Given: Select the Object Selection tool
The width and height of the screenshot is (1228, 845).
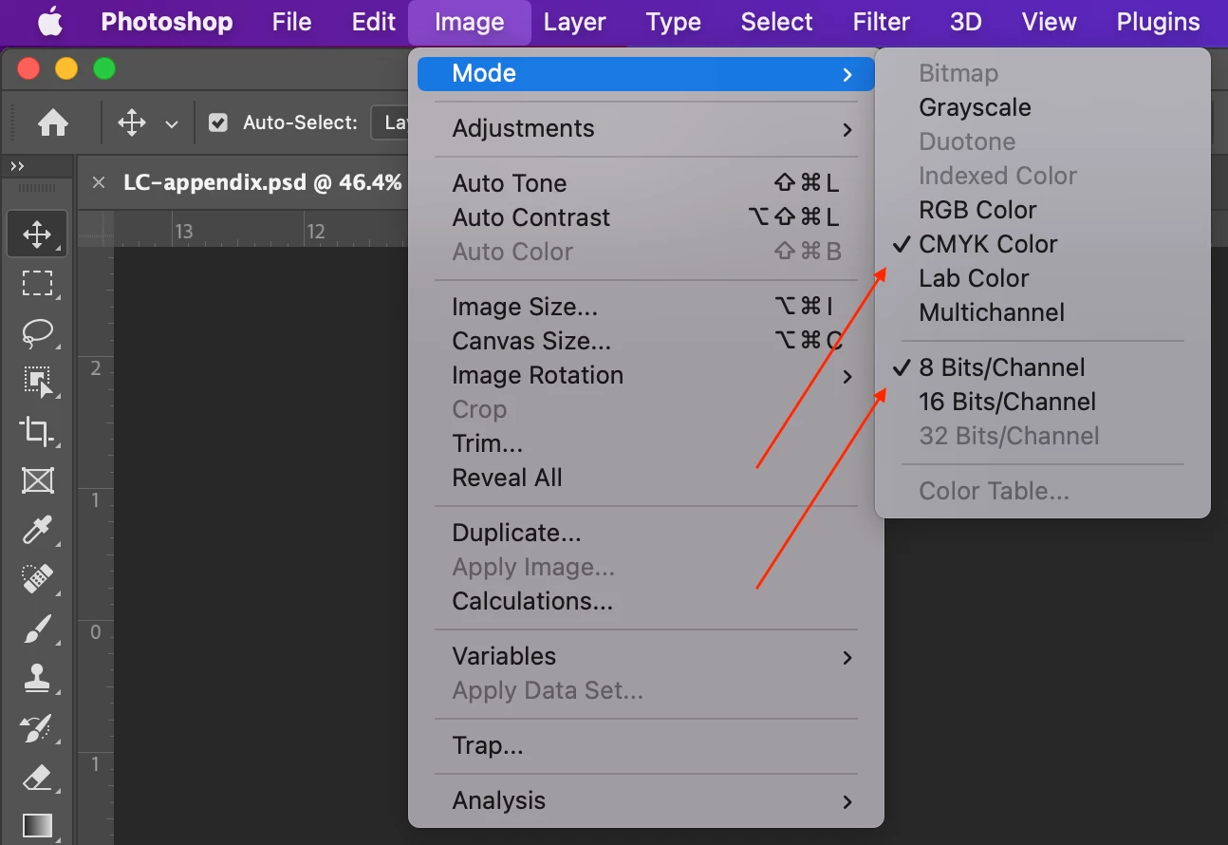Looking at the screenshot, I should [x=37, y=382].
